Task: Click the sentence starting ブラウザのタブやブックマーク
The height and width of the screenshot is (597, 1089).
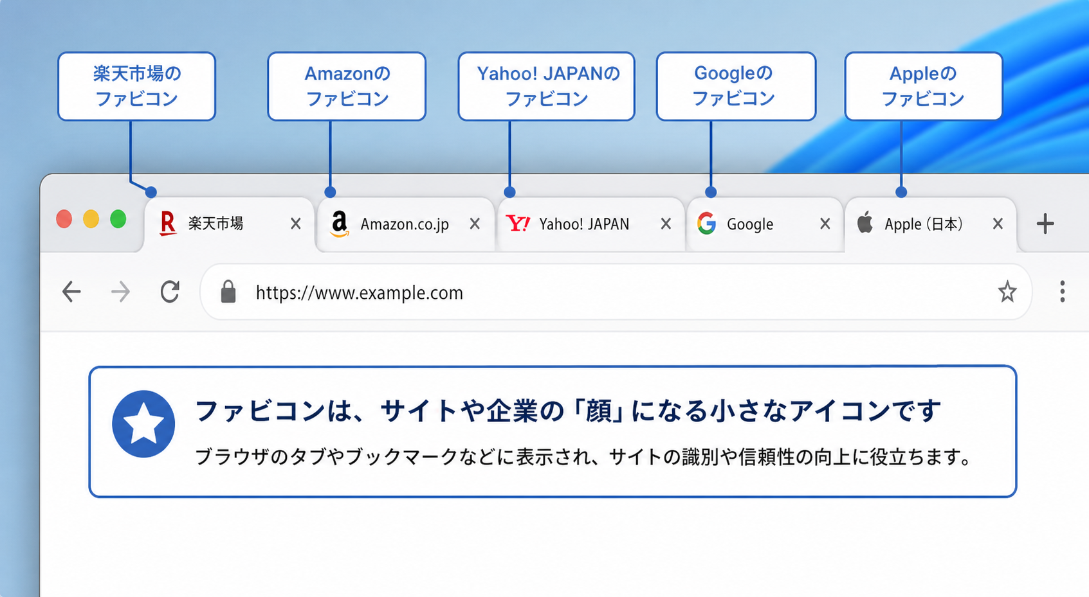Action: tap(583, 457)
